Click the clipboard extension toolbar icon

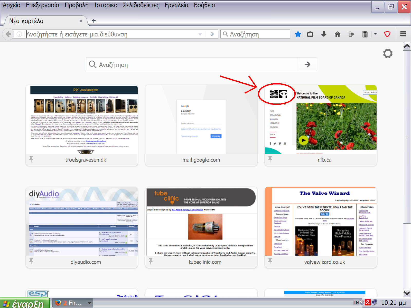(x=365, y=34)
